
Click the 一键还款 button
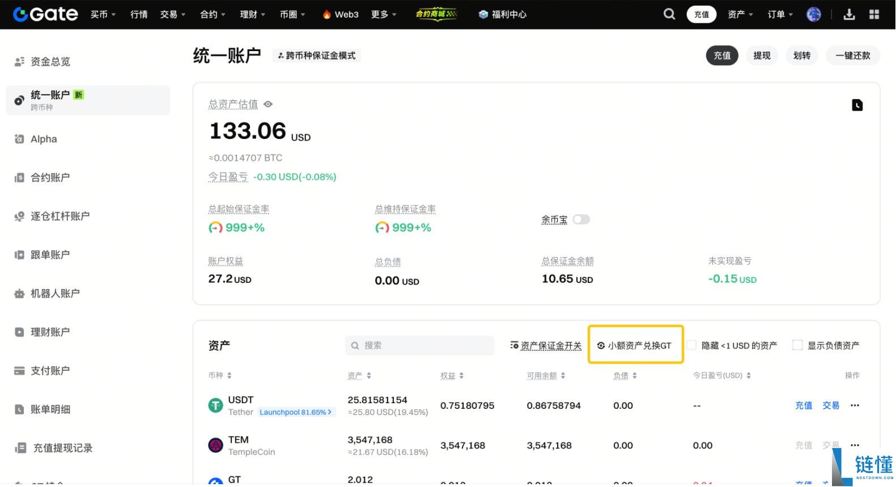(x=853, y=56)
